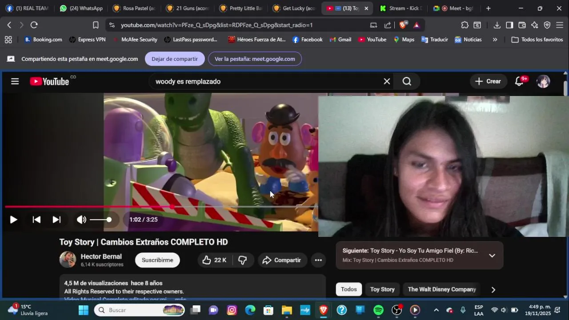Select the Todos filter chip

(349, 289)
